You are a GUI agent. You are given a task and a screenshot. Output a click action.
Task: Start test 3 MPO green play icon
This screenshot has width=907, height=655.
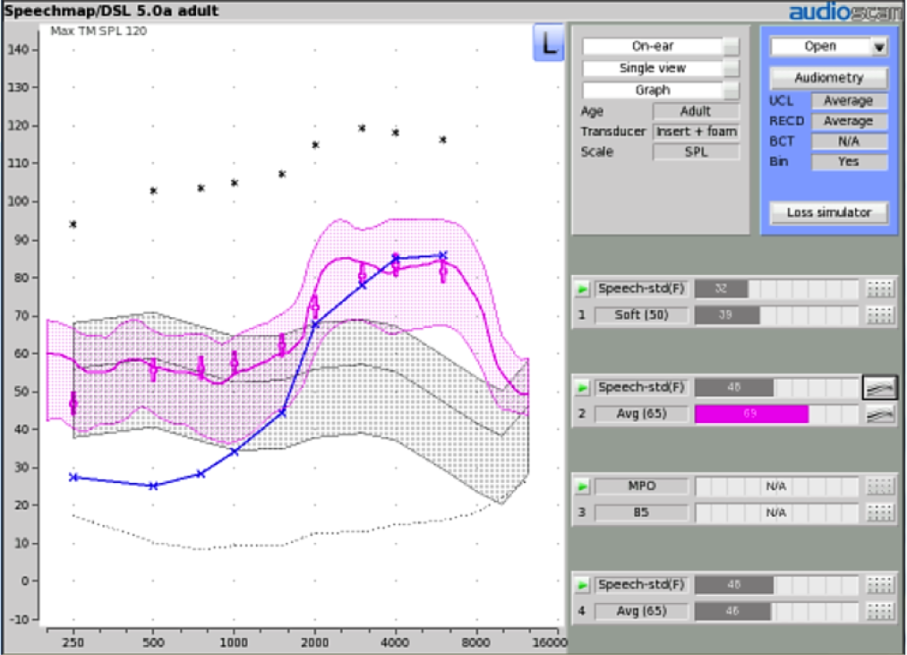[582, 487]
